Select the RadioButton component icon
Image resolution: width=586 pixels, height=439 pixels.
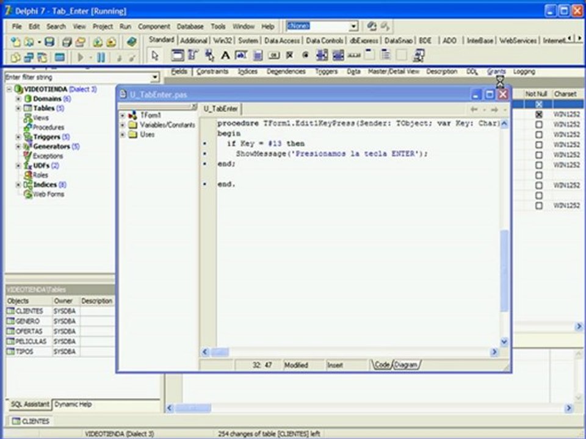pos(305,55)
